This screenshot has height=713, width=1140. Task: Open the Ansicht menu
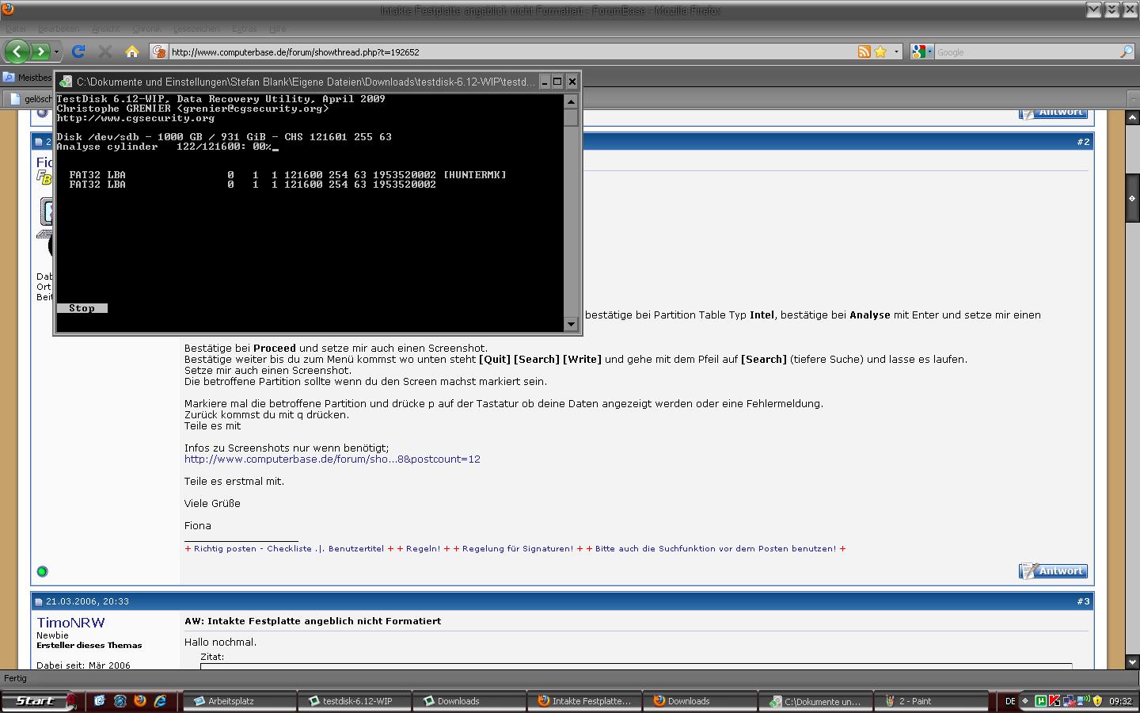point(105,29)
